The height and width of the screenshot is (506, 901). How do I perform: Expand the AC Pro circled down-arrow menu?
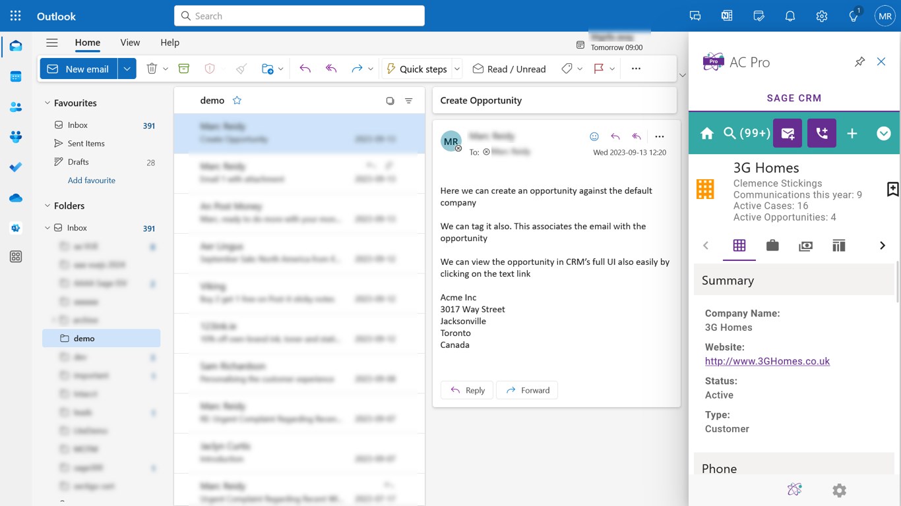(884, 134)
